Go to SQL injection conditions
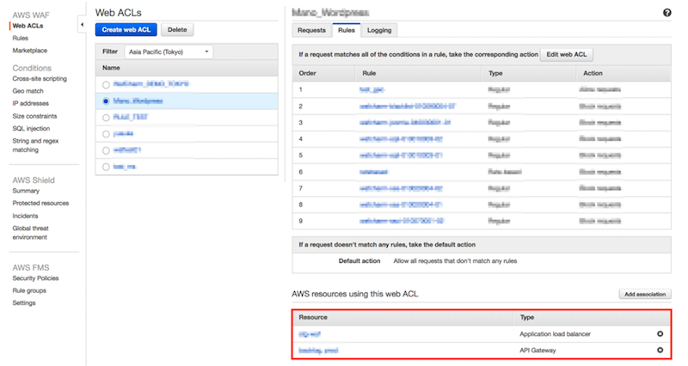 [30, 127]
